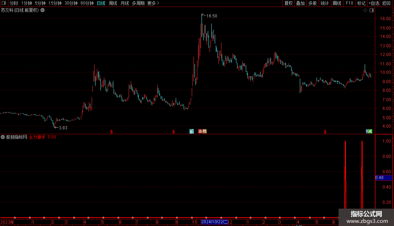Click the 涨榜 marker on the chart
Viewport: 394px width, 226px height.
tap(202, 131)
